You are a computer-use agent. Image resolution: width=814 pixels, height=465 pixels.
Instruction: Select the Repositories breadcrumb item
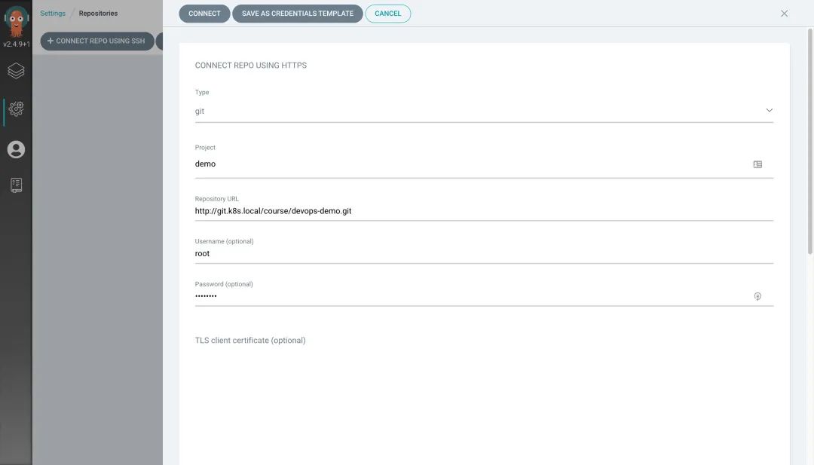click(x=98, y=14)
